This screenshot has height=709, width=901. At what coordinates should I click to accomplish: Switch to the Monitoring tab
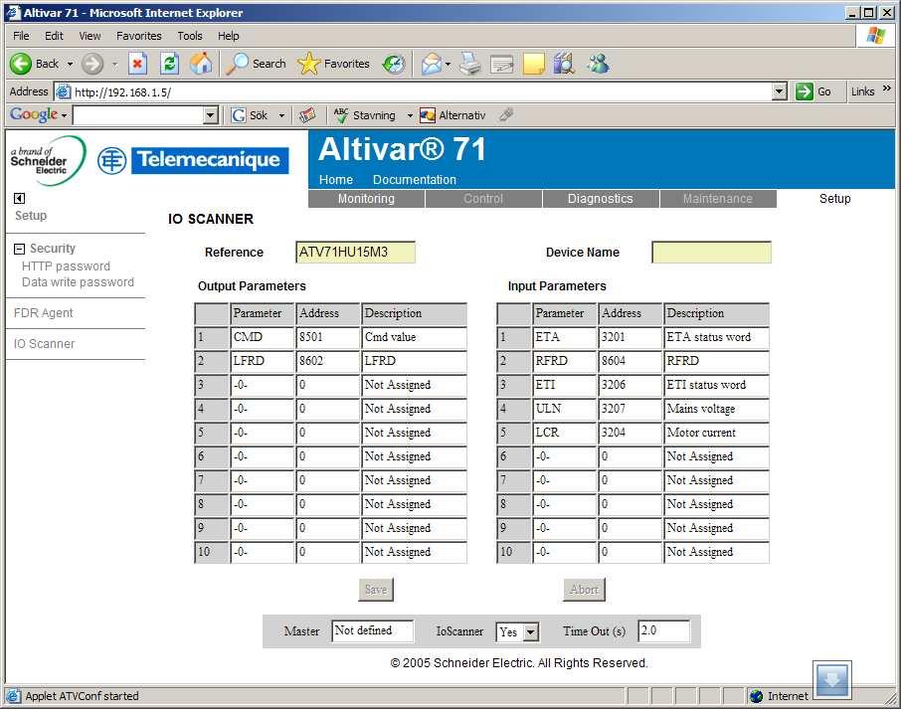coord(366,199)
